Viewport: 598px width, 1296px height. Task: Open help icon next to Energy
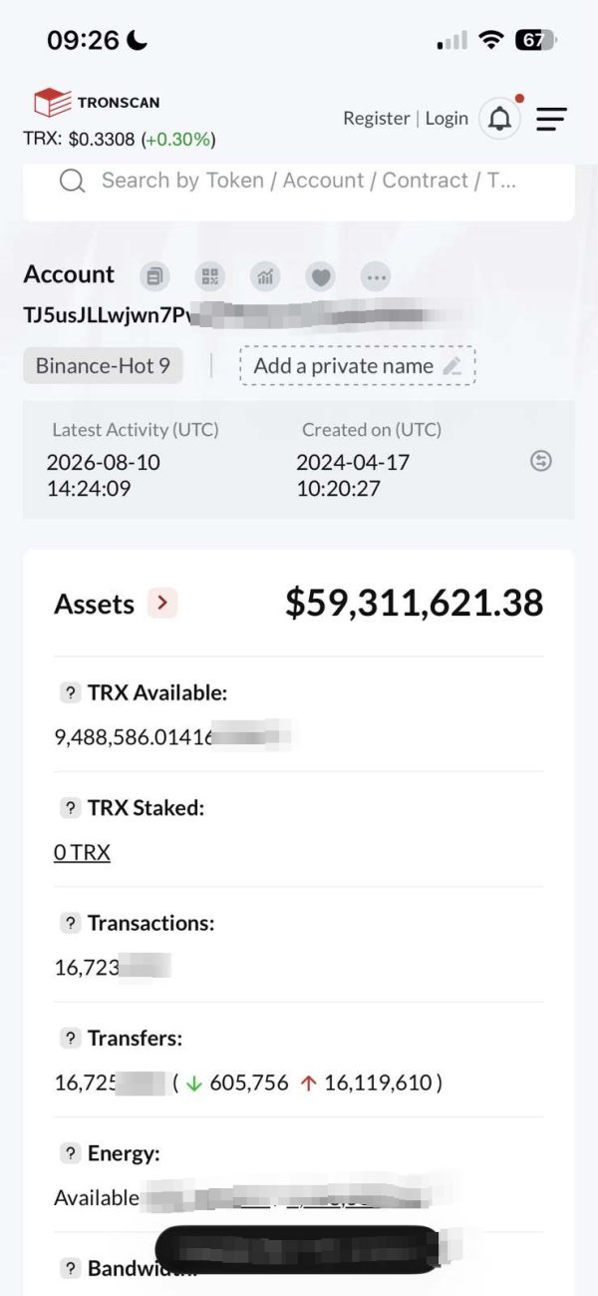point(70,1153)
